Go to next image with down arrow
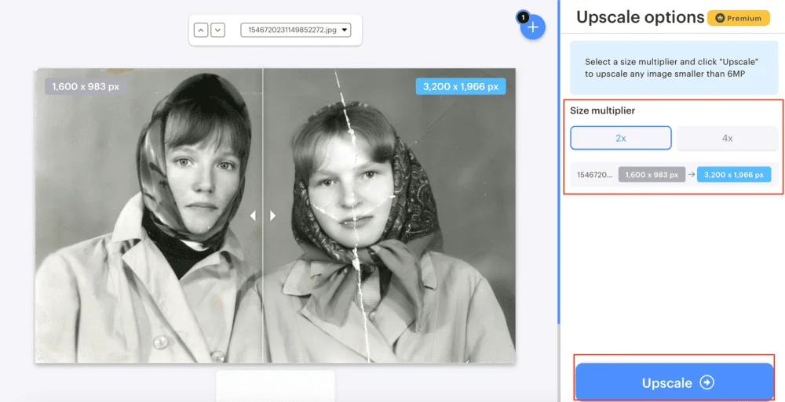Image resolution: width=785 pixels, height=402 pixels. tap(217, 30)
